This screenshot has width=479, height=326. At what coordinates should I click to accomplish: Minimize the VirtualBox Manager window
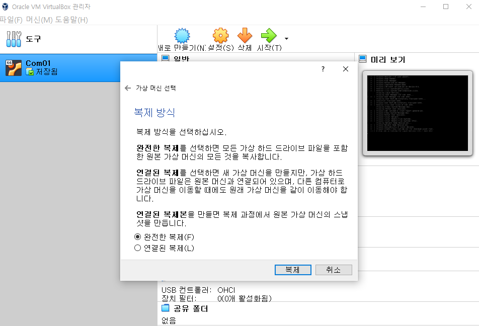423,7
